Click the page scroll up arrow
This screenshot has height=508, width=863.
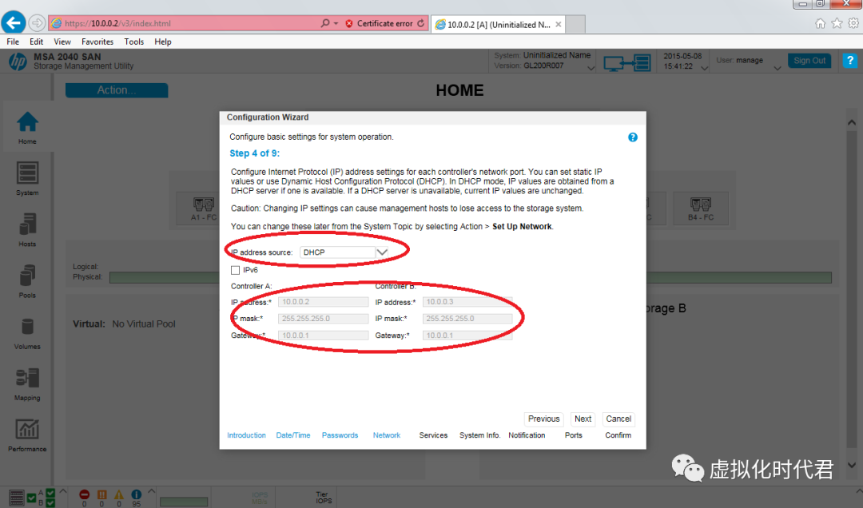coord(852,122)
